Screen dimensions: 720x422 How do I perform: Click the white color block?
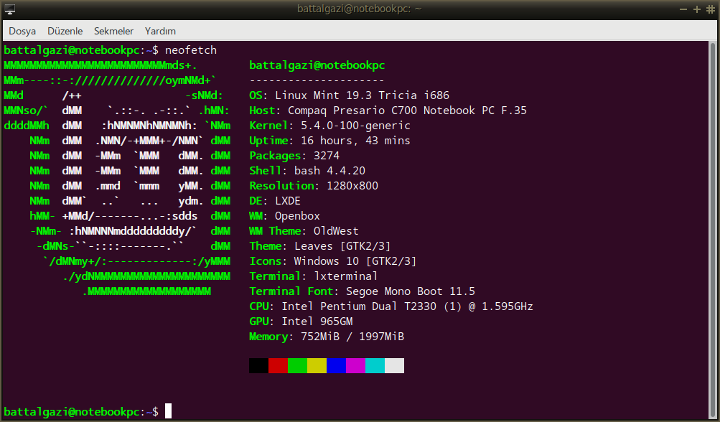tap(394, 365)
